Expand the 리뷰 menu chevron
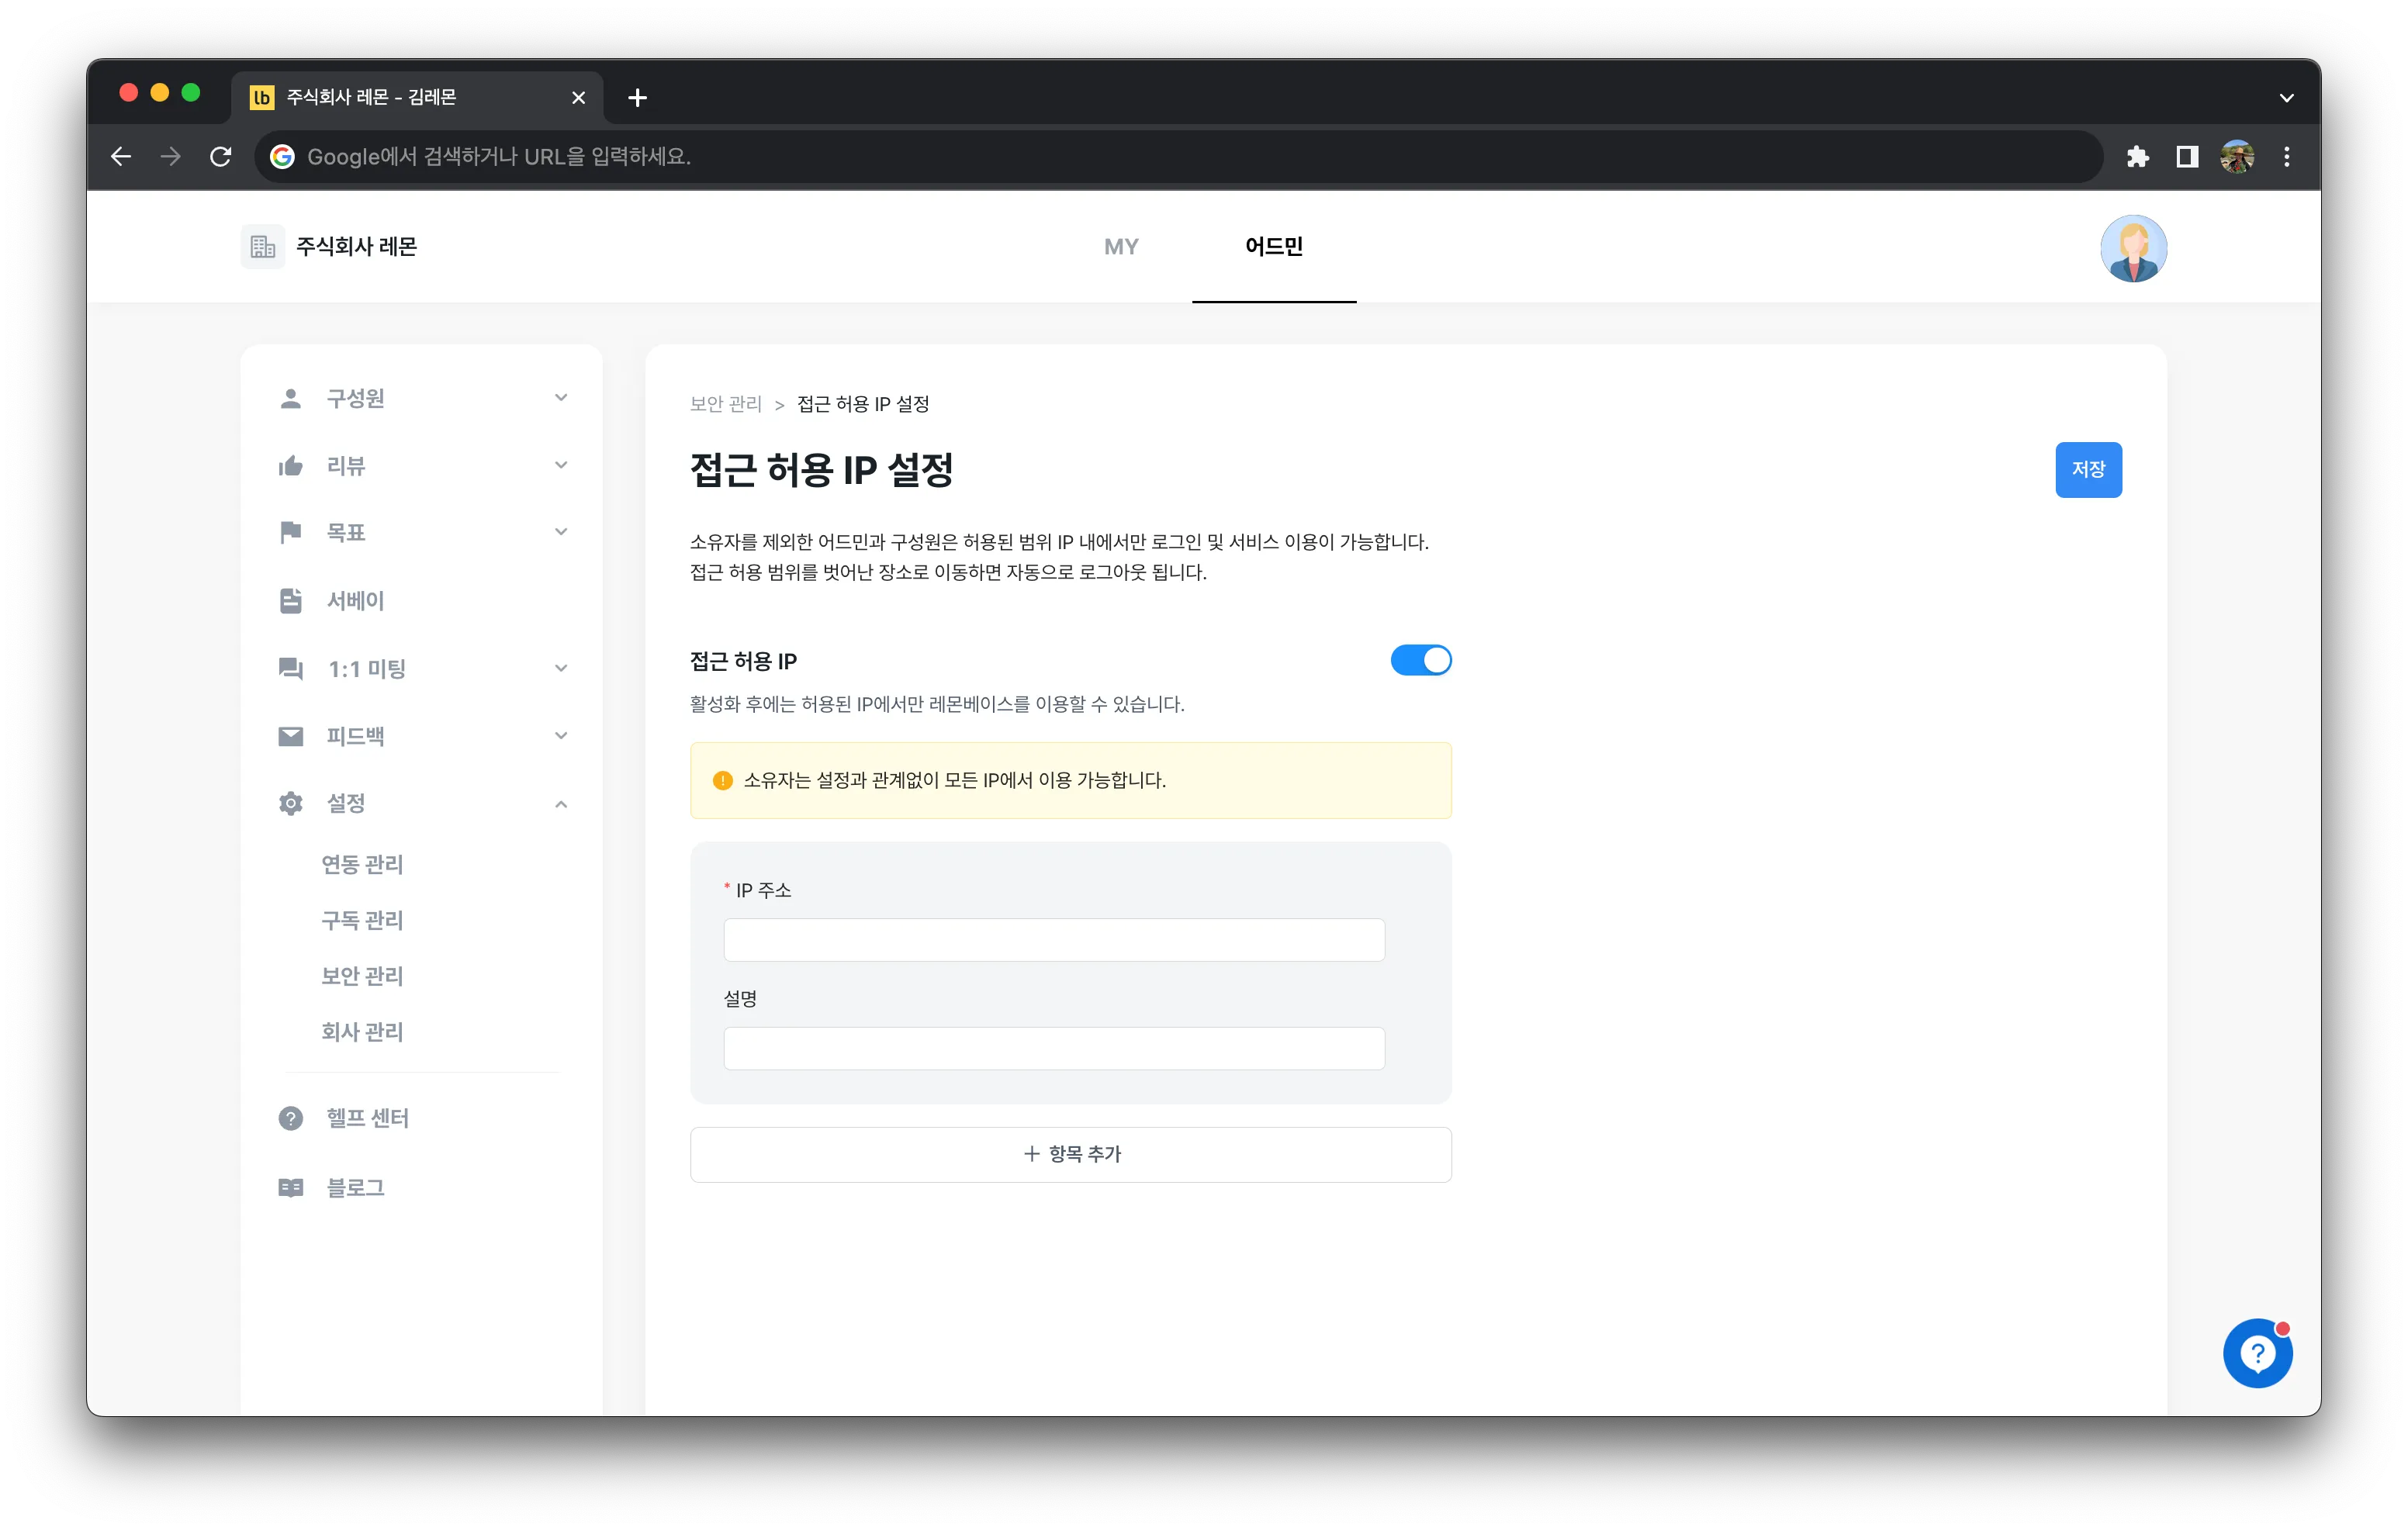Viewport: 2408px width, 1531px height. (560, 465)
